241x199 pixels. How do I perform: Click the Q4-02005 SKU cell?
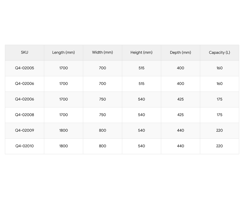point(25,68)
